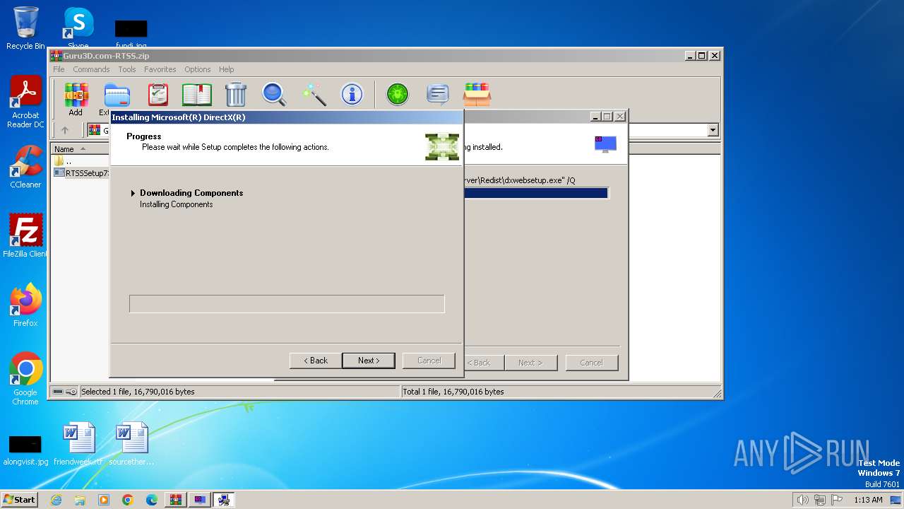This screenshot has height=509, width=904.
Task: Open the File menu in WinRAR
Action: (x=59, y=69)
